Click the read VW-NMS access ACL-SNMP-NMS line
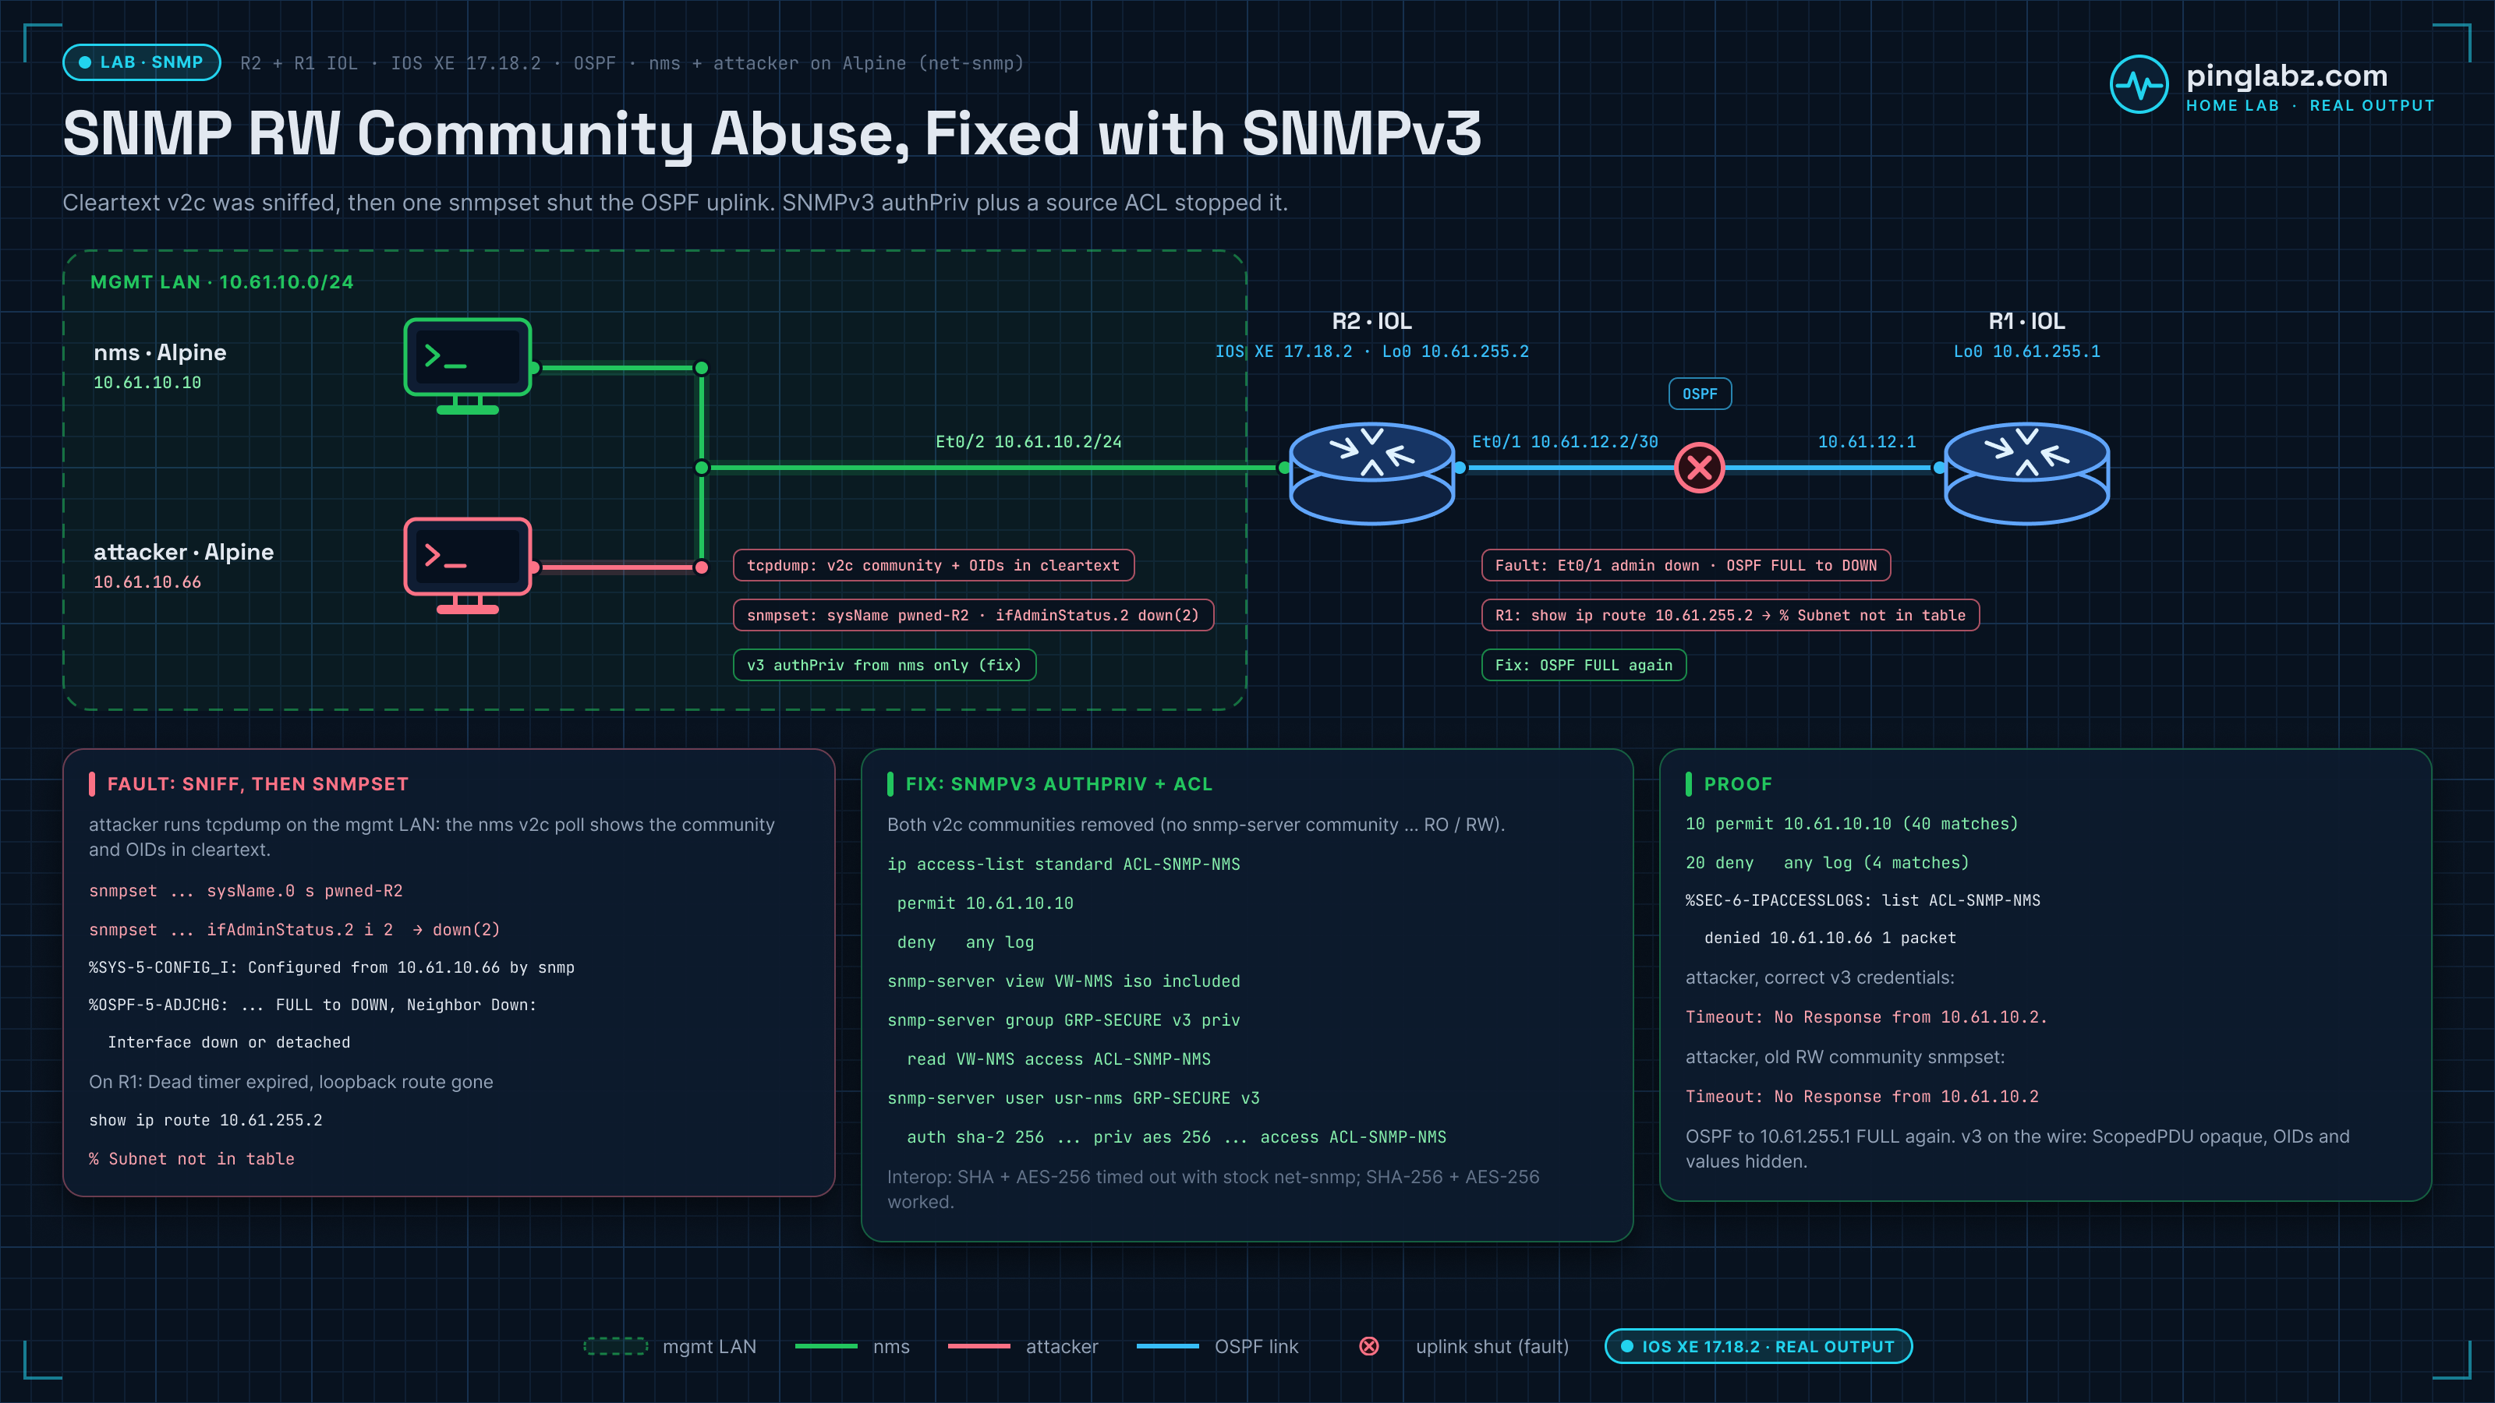 click(1059, 1059)
